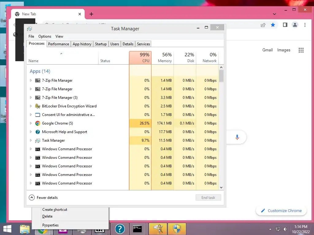Click the 7-Zip File Manager (3) icon
Image resolution: width=314 pixels, height=235 pixels.
[x=38, y=98]
